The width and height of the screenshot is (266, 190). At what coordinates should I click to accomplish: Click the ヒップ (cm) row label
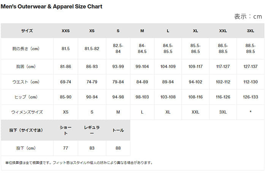26,97
